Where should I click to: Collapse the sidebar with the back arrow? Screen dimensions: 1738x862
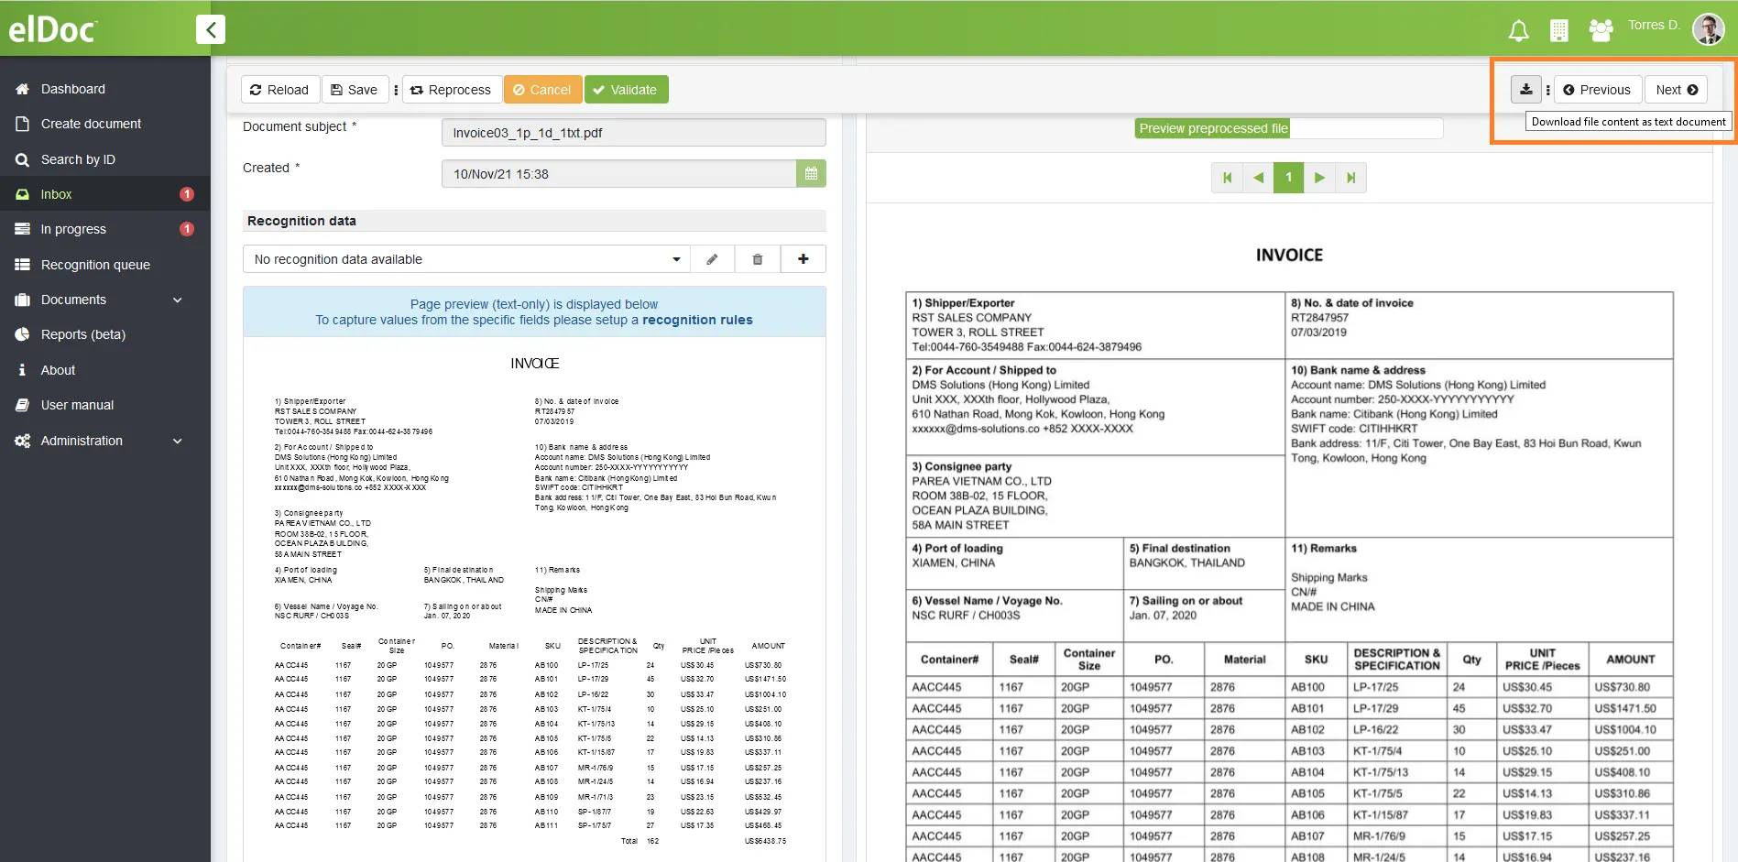[211, 29]
